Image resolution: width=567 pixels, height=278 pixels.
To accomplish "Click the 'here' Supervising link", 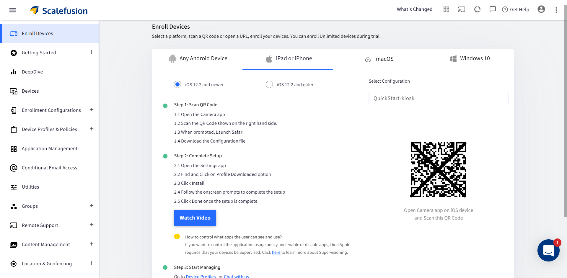I will tap(276, 252).
